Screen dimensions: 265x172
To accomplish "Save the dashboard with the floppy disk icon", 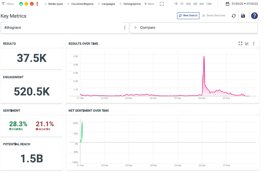I will pos(243,16).
